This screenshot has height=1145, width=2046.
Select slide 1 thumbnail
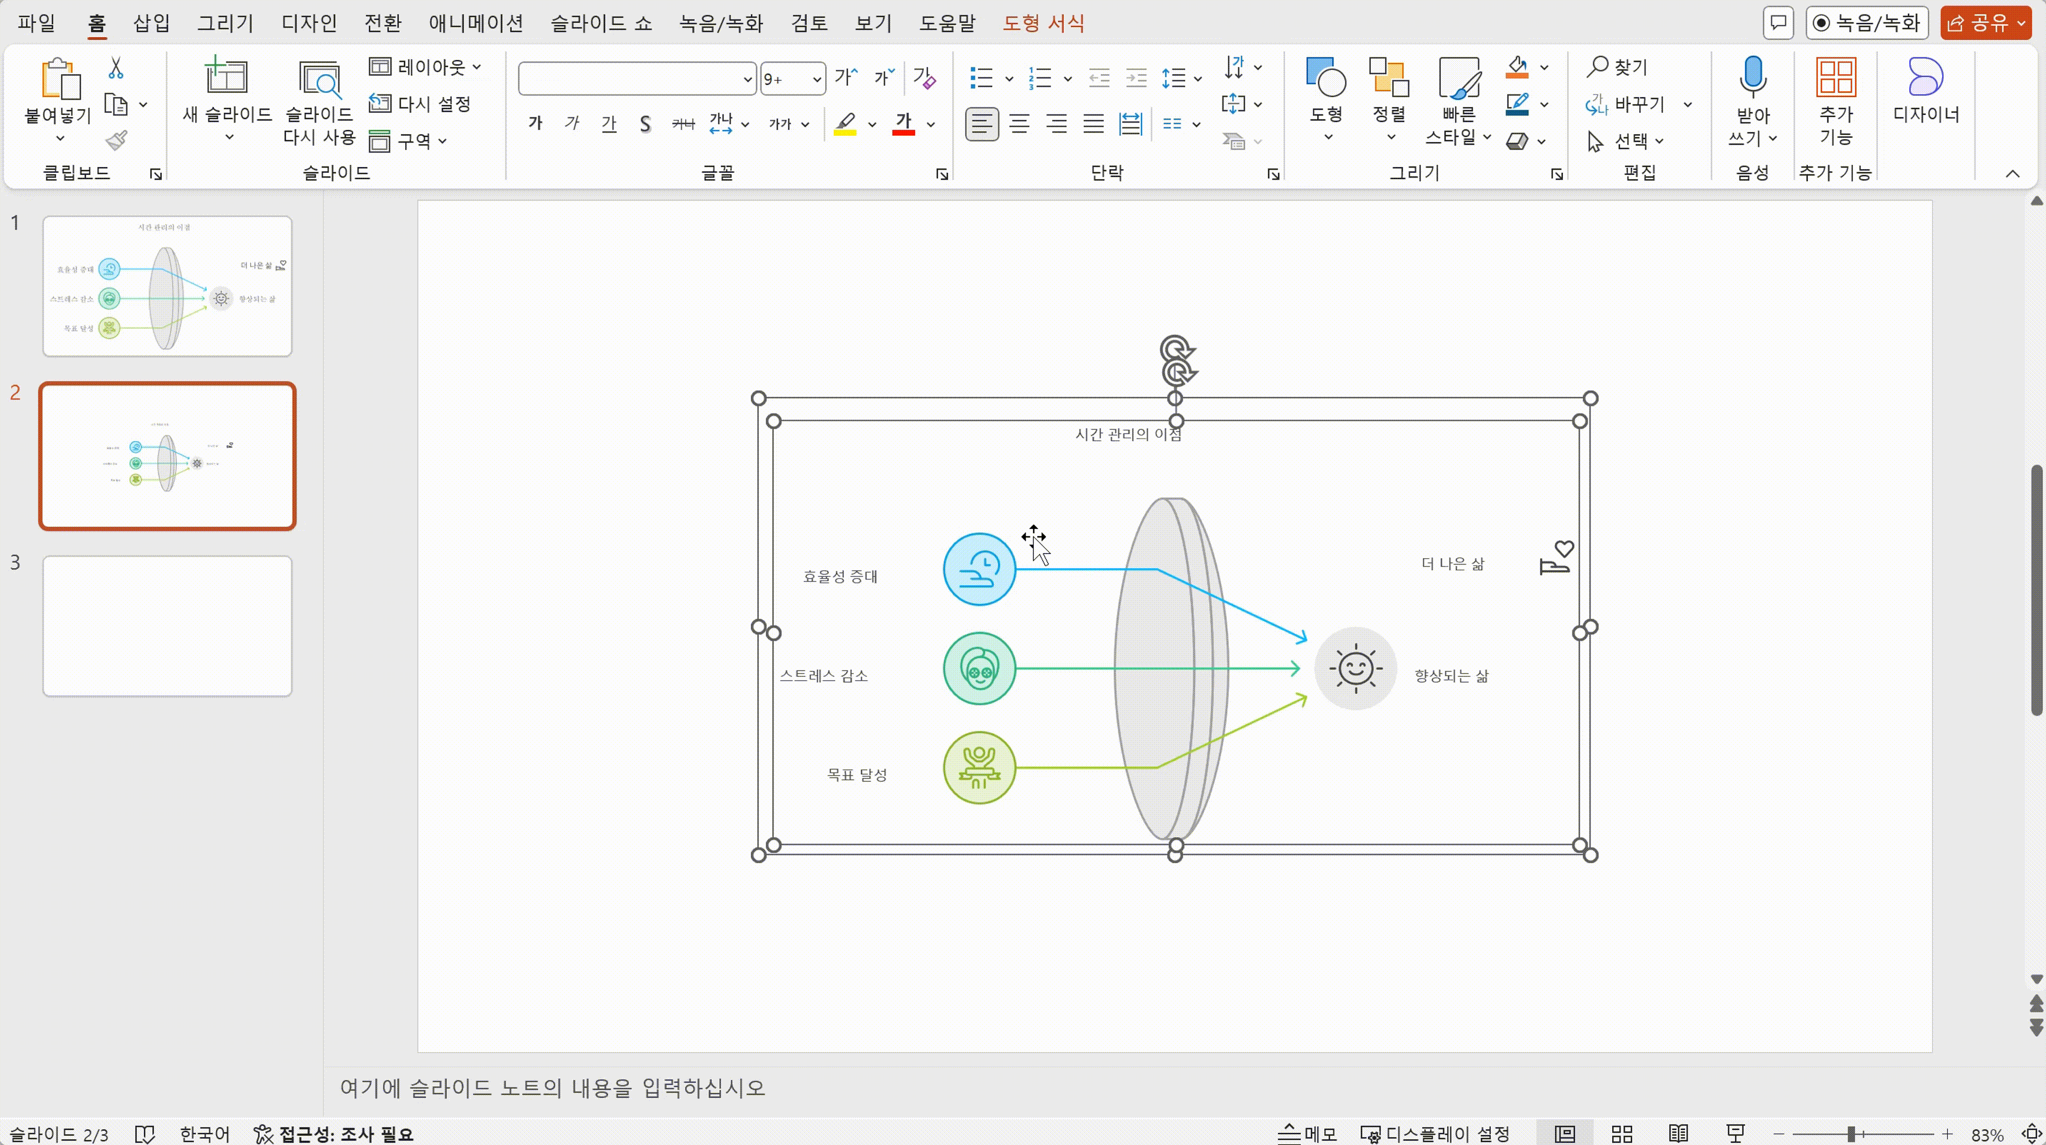click(167, 286)
